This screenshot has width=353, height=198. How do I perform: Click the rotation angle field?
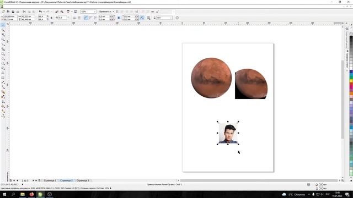[x=62, y=18]
